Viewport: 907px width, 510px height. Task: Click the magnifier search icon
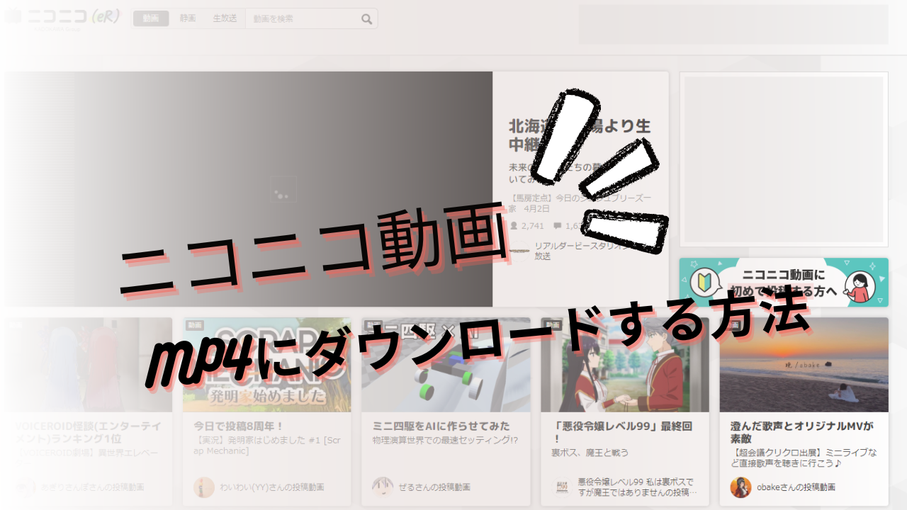[x=366, y=19]
